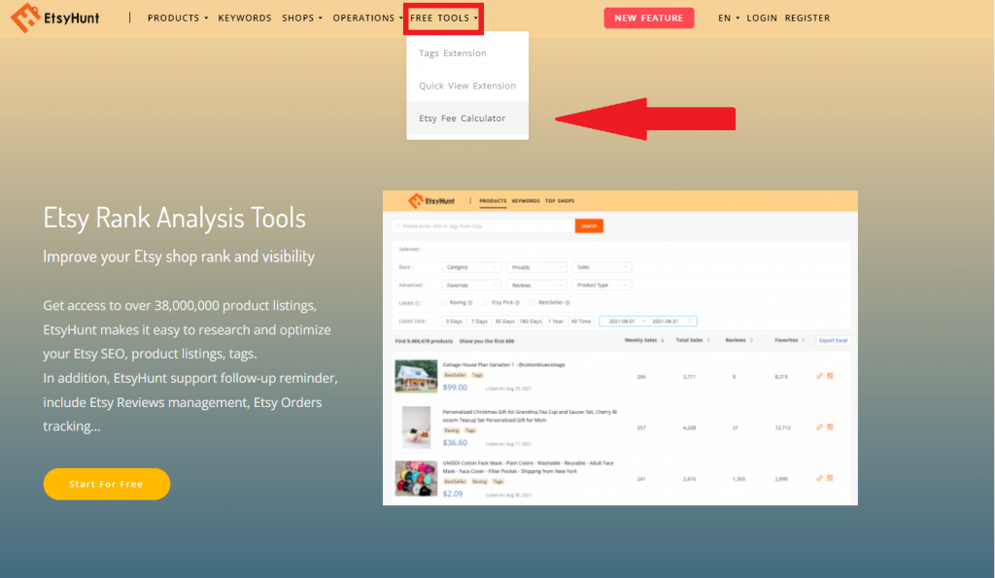This screenshot has height=578, width=995.
Task: Enable the Raving label checkbox
Action: pos(442,301)
